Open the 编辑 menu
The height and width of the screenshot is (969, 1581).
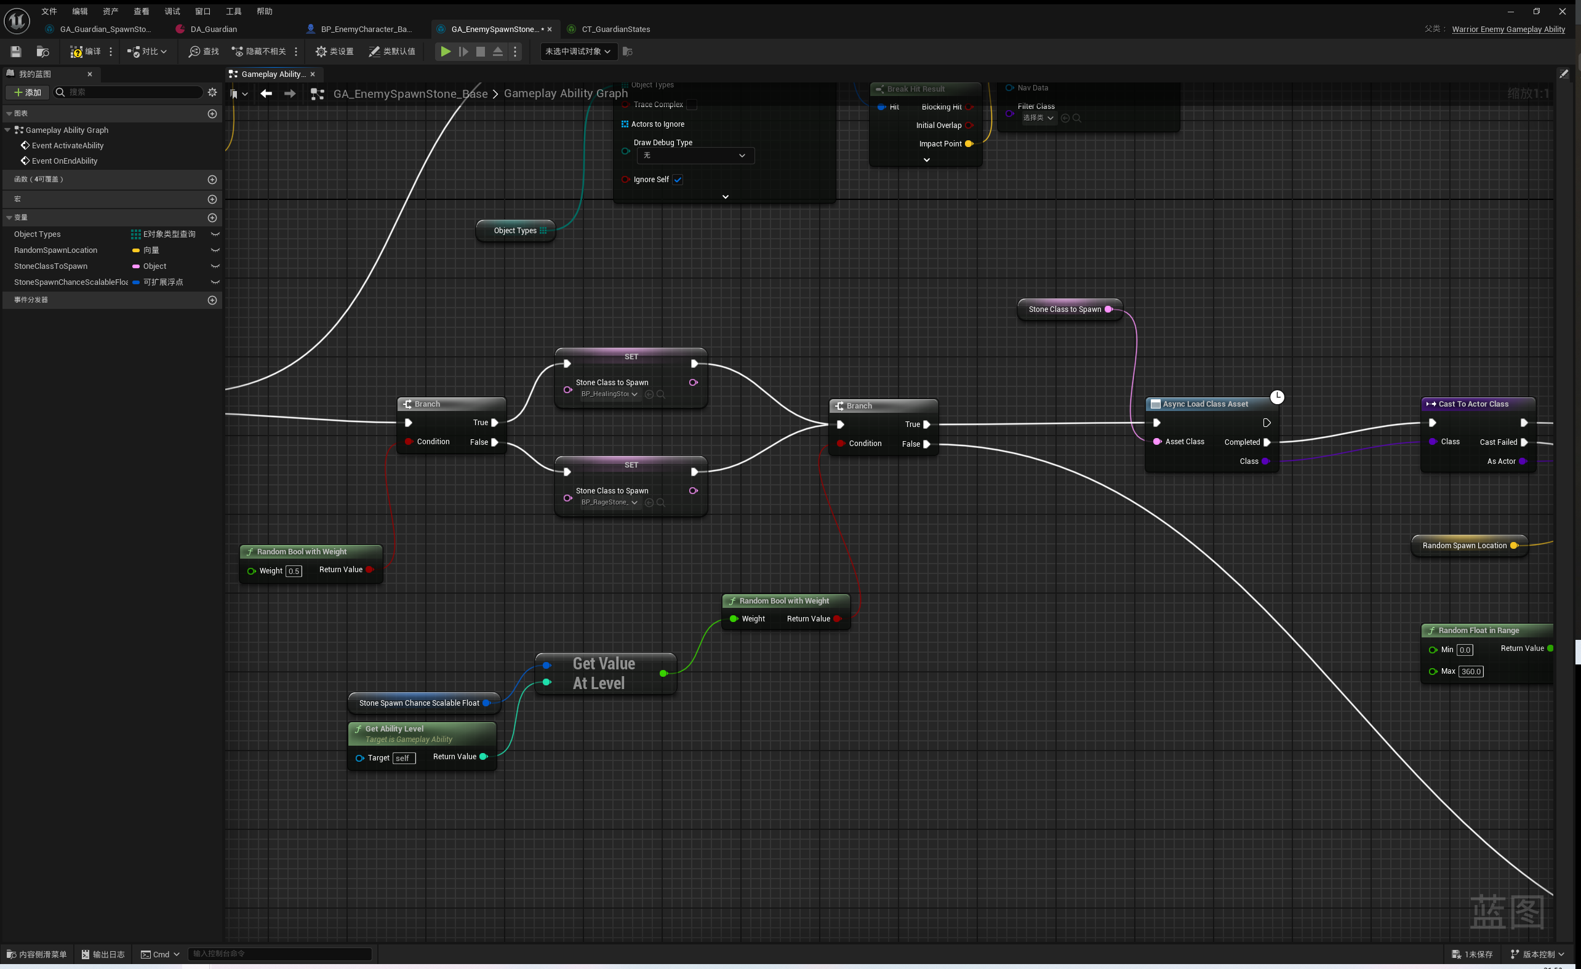tap(80, 11)
